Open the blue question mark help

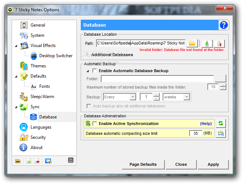pyautogui.click(x=224, y=25)
